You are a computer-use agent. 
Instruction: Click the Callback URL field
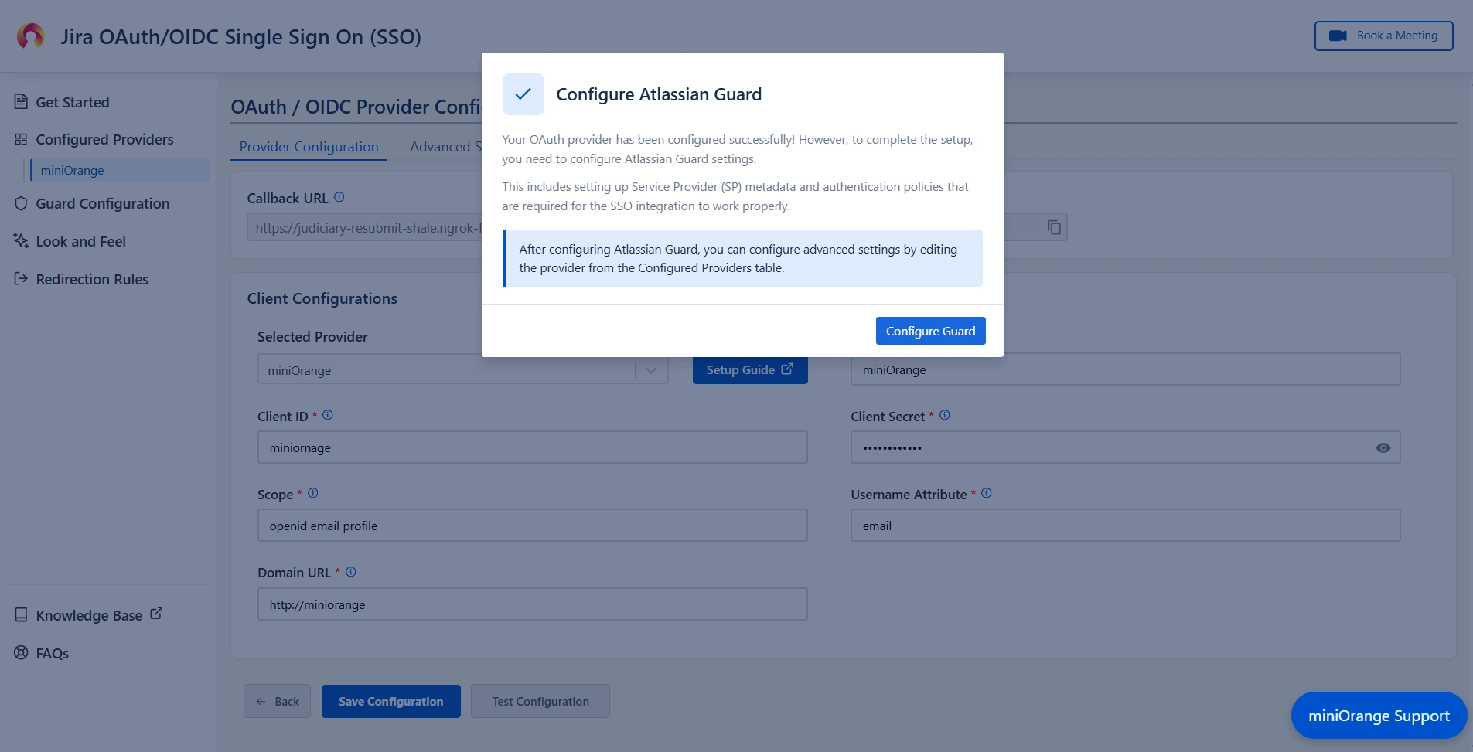click(x=656, y=227)
